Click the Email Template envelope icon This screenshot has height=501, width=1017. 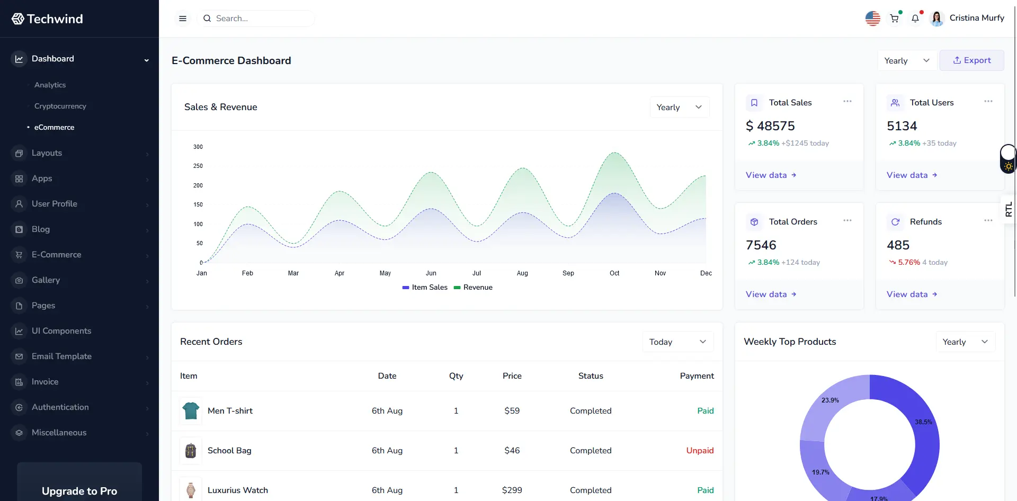19,356
